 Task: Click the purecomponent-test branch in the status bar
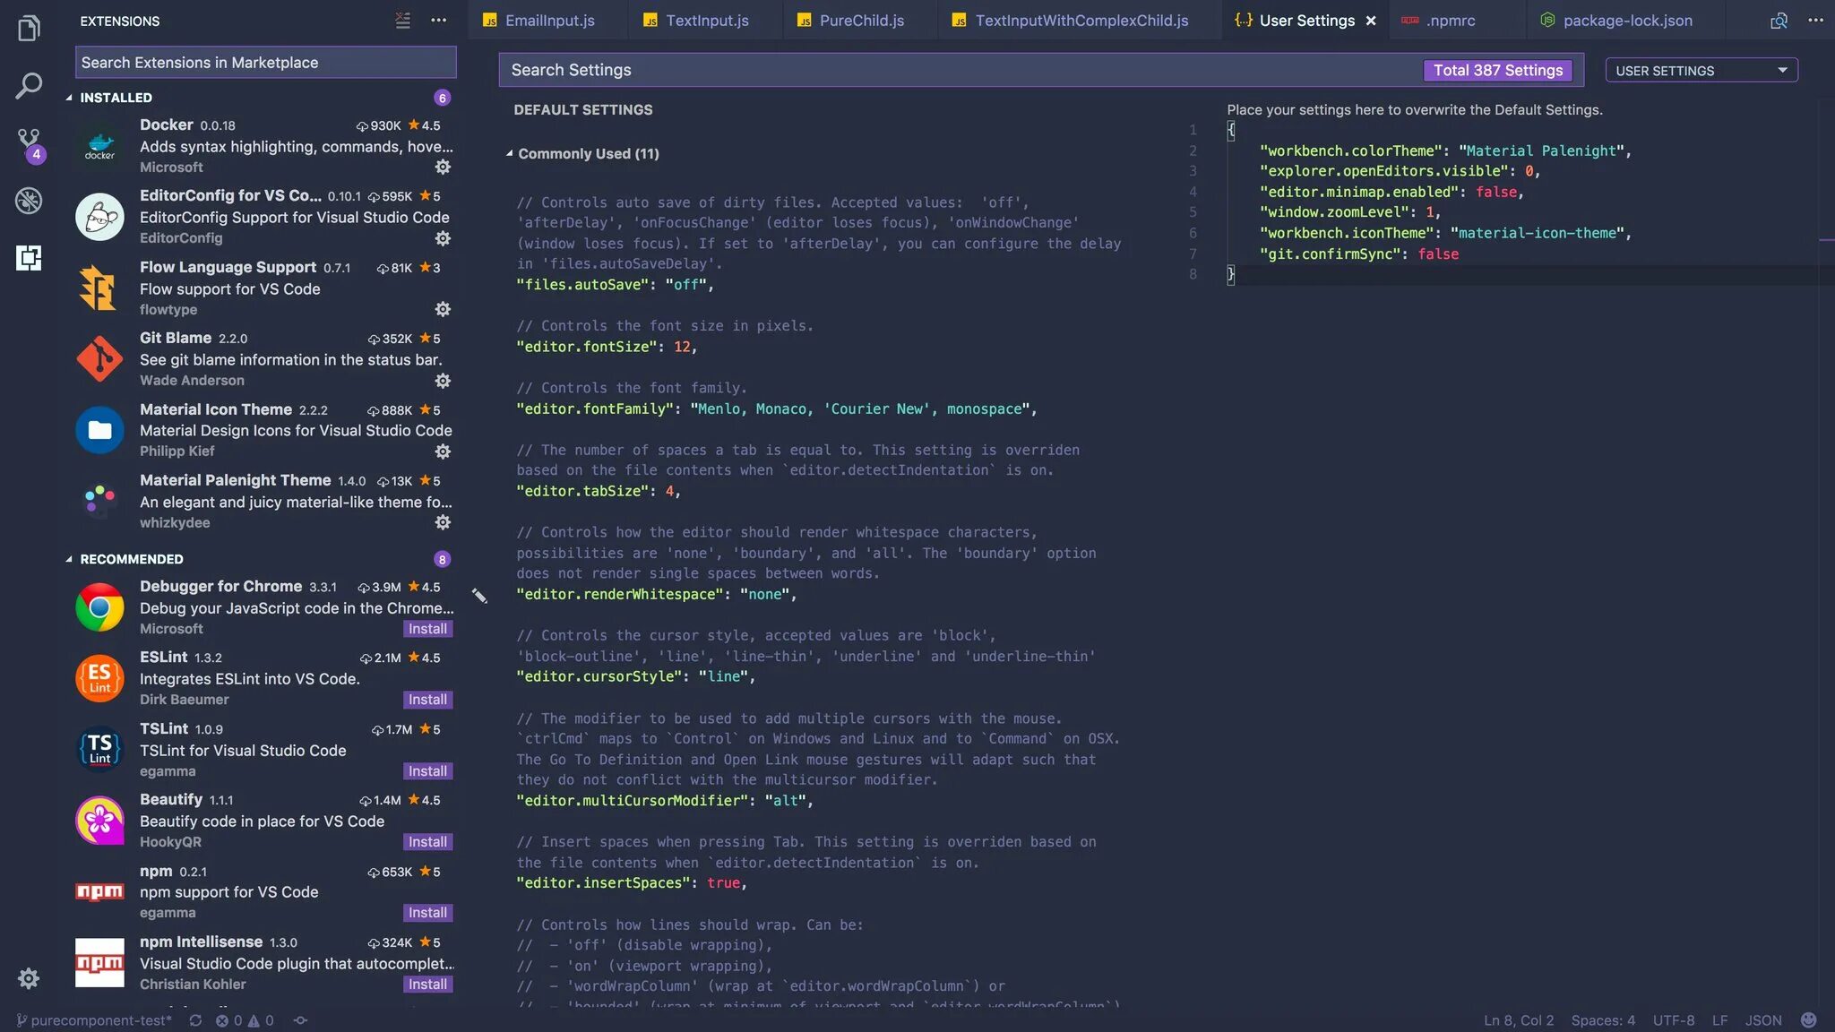pyautogui.click(x=94, y=1020)
